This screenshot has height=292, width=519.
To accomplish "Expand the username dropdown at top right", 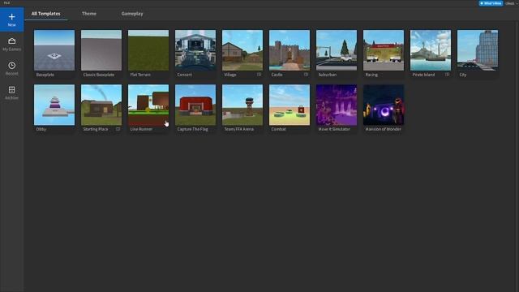I will coord(512,3).
